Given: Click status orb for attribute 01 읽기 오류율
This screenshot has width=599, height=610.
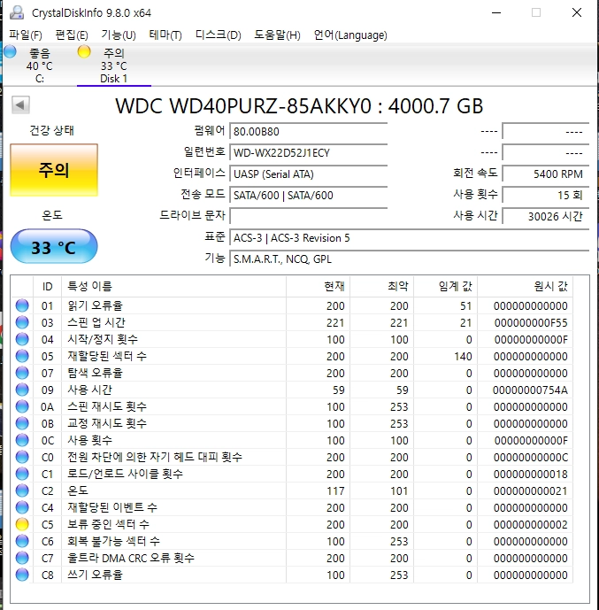Looking at the screenshot, I should point(22,305).
